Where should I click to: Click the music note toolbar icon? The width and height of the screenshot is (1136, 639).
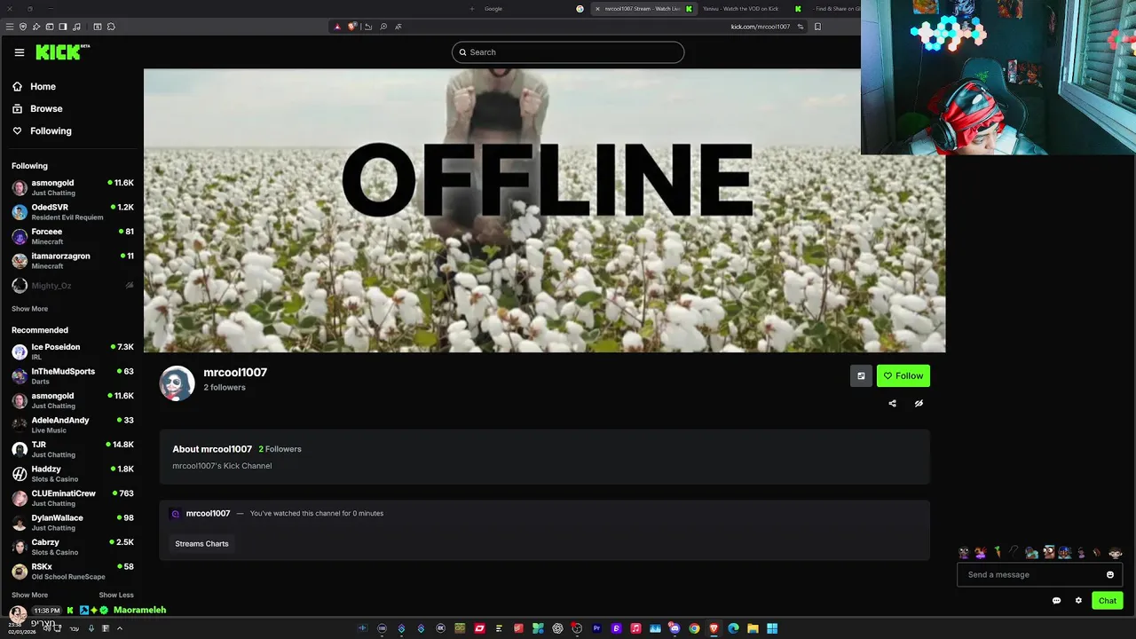point(76,27)
